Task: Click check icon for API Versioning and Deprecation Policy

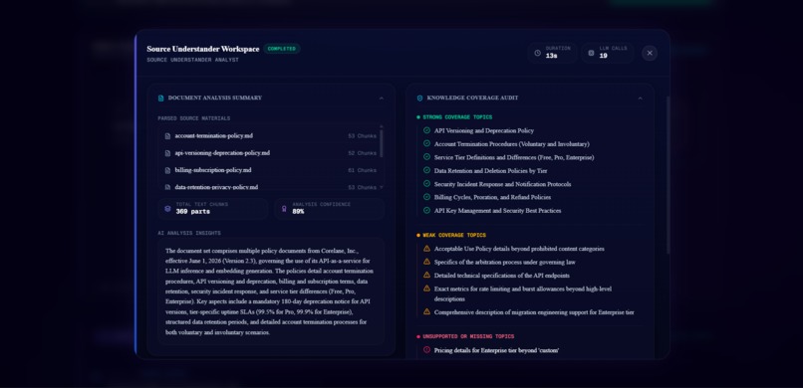Action: 426,130
